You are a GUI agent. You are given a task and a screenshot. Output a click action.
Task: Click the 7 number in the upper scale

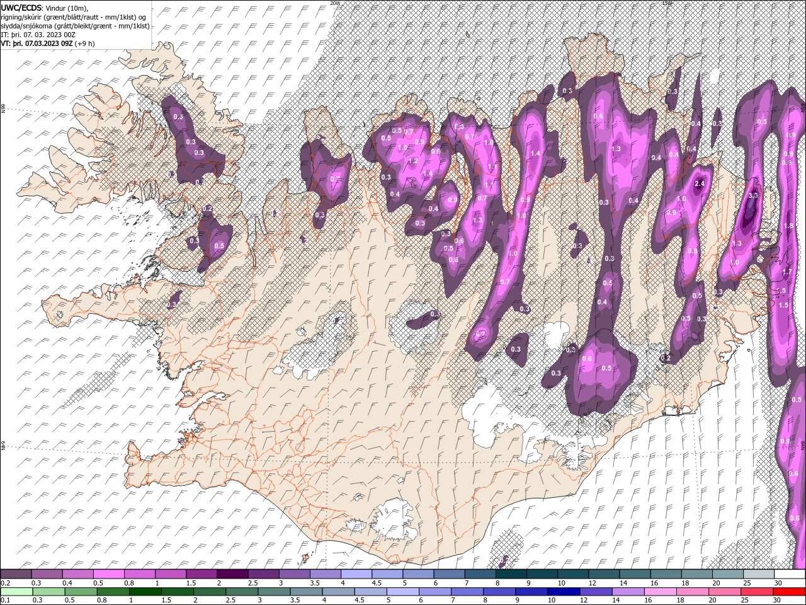coord(467,583)
